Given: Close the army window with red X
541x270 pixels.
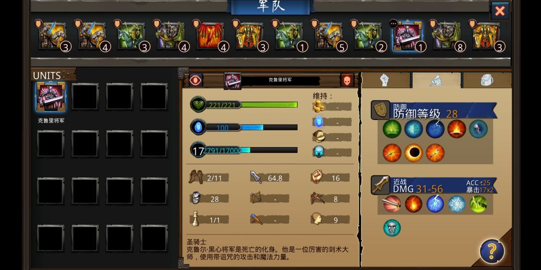Looking at the screenshot, I should pyautogui.click(x=499, y=11).
